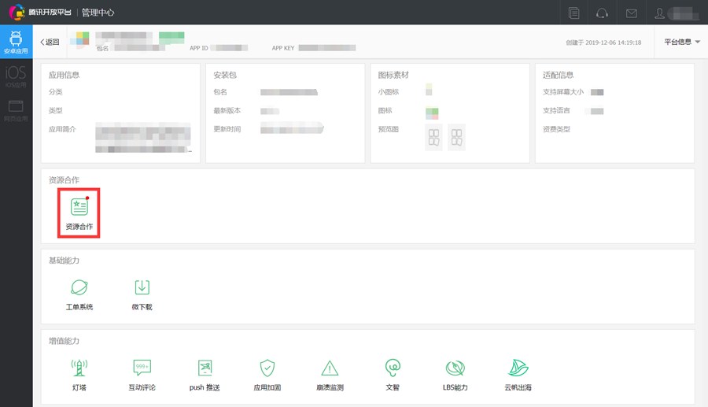Click the 腾讯开放平台 logo

click(x=40, y=12)
